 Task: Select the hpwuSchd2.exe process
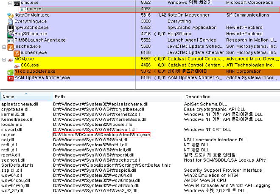(x=31, y=28)
